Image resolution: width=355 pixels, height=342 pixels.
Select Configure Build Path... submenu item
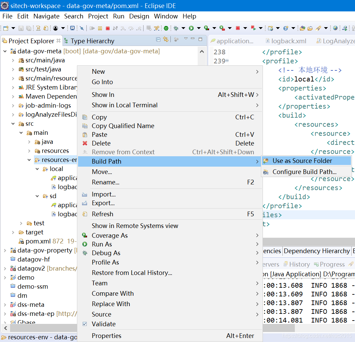(306, 172)
